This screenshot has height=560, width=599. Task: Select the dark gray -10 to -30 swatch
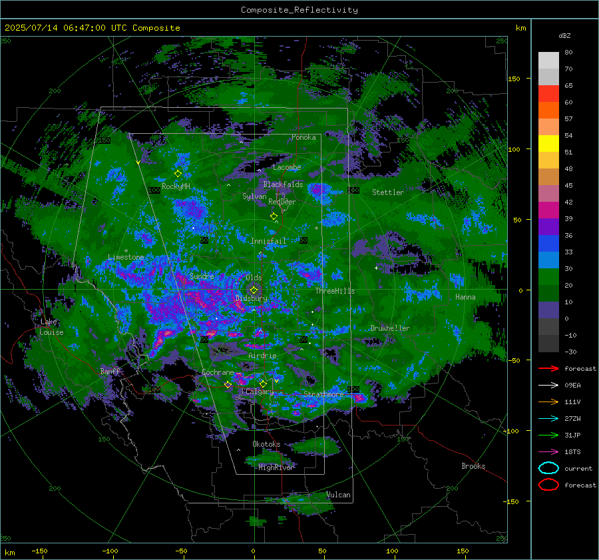[548, 344]
